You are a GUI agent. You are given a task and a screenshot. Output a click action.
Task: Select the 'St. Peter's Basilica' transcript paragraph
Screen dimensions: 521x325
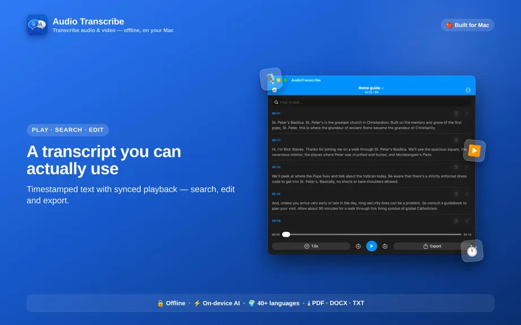[x=367, y=125]
